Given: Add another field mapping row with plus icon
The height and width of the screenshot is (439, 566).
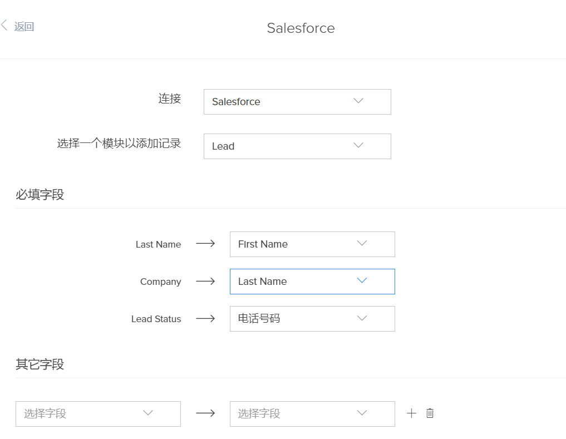Looking at the screenshot, I should [411, 413].
